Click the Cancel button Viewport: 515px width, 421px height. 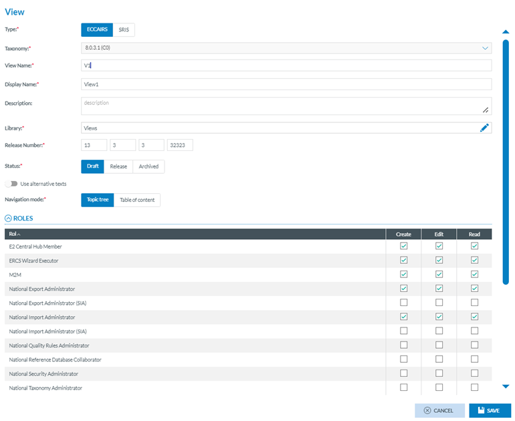pos(438,410)
